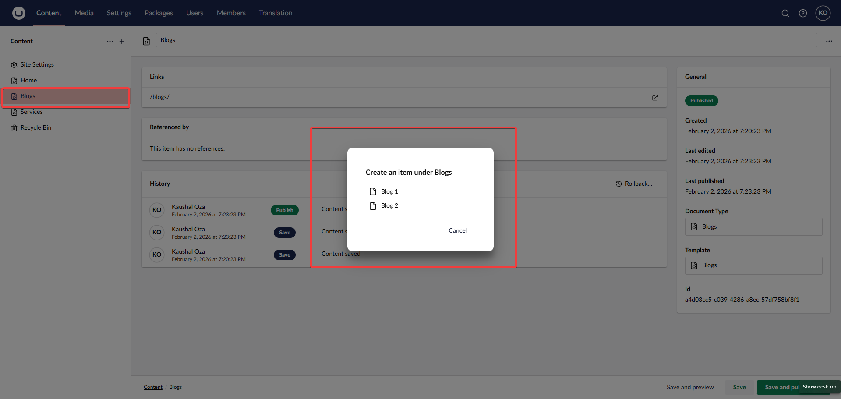
Task: Open Content section options ellipsis
Action: [110, 42]
